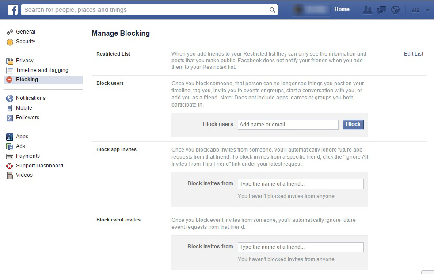The image size is (434, 274).
Task: Select Blocking in the settings sidebar
Action: 27,80
